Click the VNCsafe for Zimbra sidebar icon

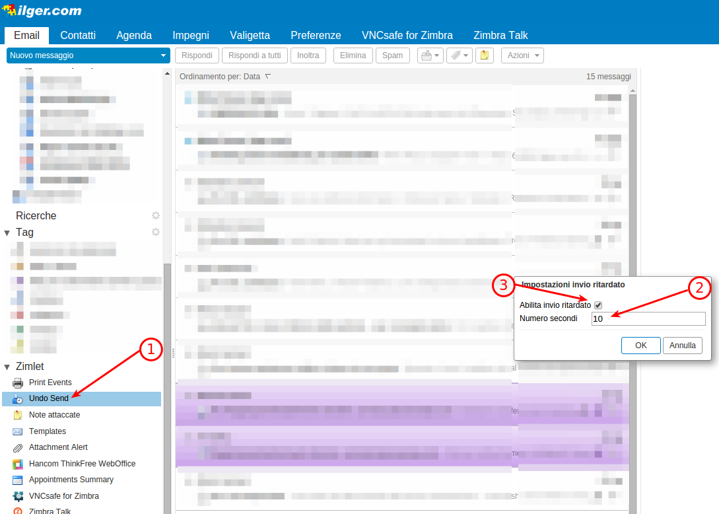tap(18, 496)
